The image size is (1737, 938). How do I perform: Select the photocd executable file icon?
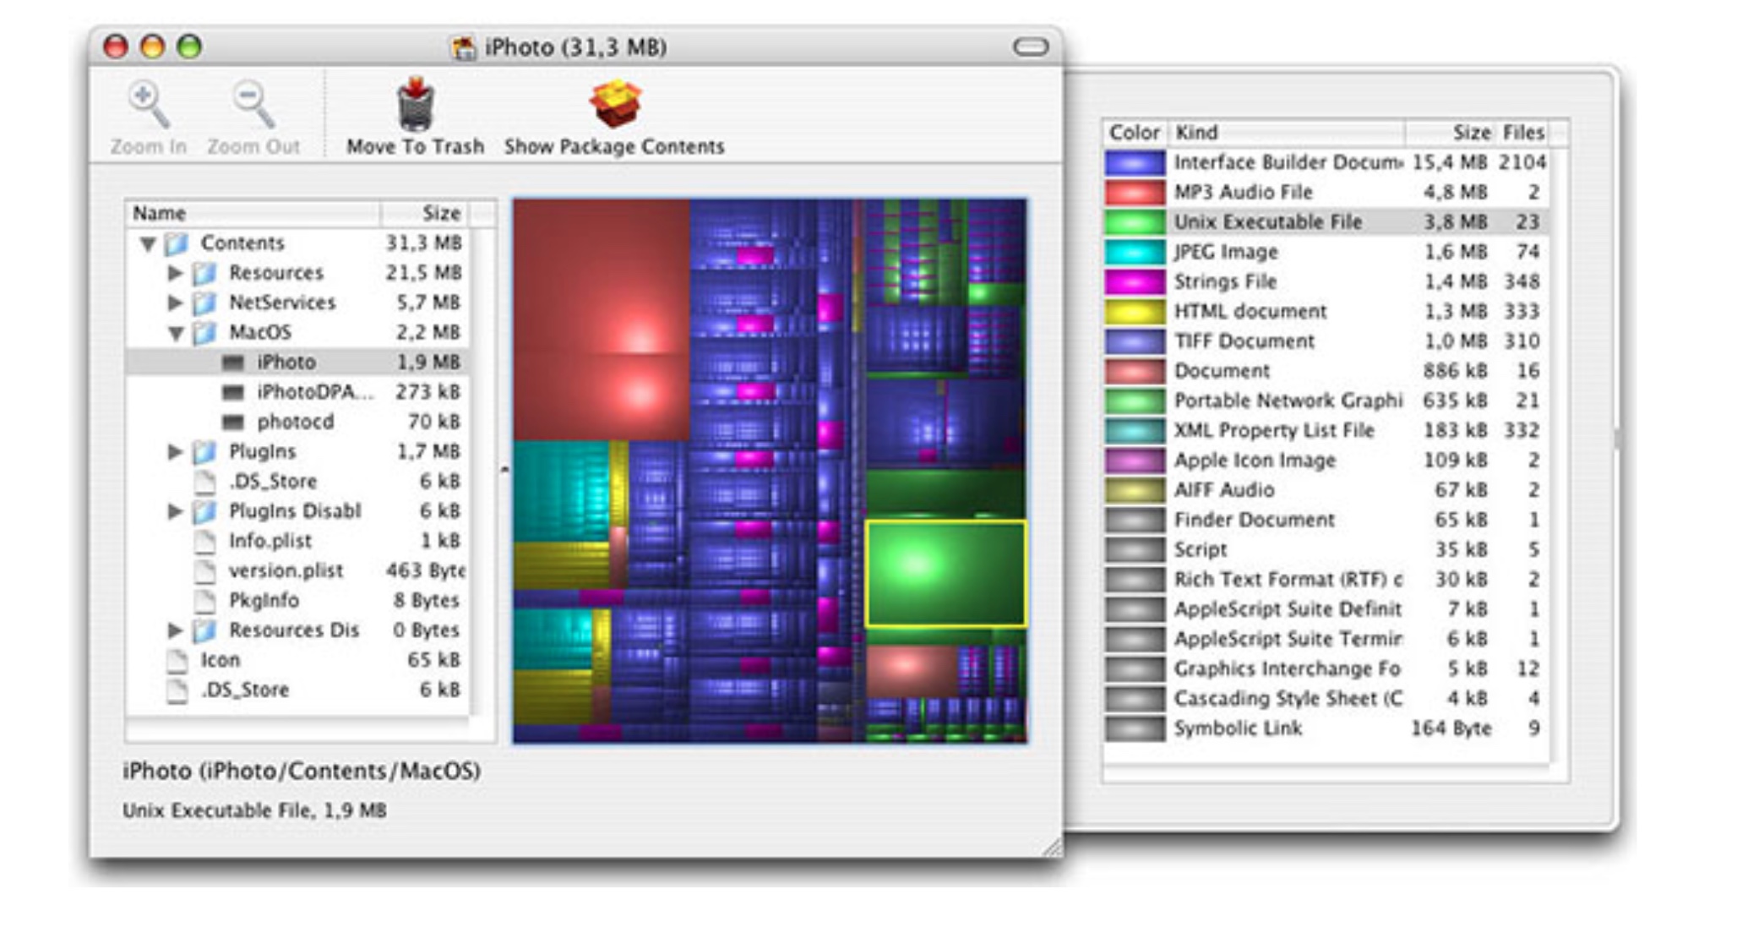tap(232, 422)
